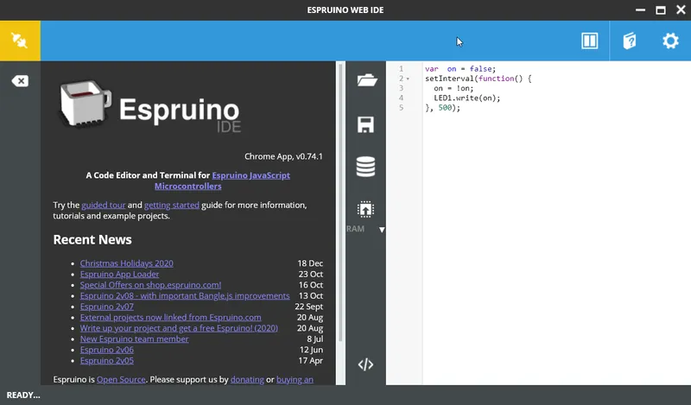This screenshot has height=405, width=691.
Task: Click line number 1 in gutter
Action: pos(401,69)
